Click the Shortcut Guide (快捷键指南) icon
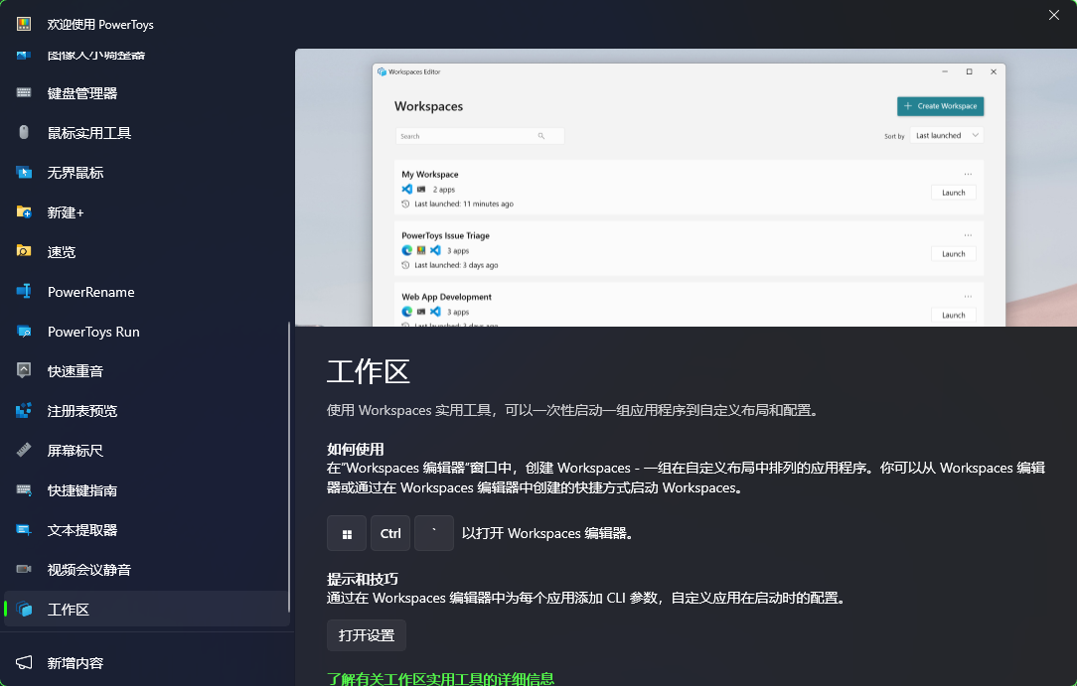 click(x=24, y=489)
